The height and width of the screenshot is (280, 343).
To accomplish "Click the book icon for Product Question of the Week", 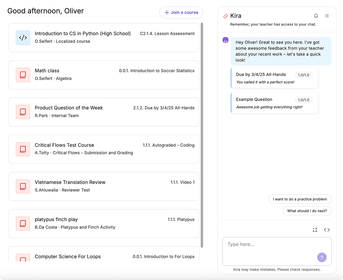I will [x=23, y=112].
